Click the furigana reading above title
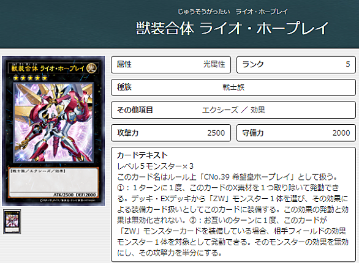The height and width of the screenshot is (263, 359). (232, 12)
